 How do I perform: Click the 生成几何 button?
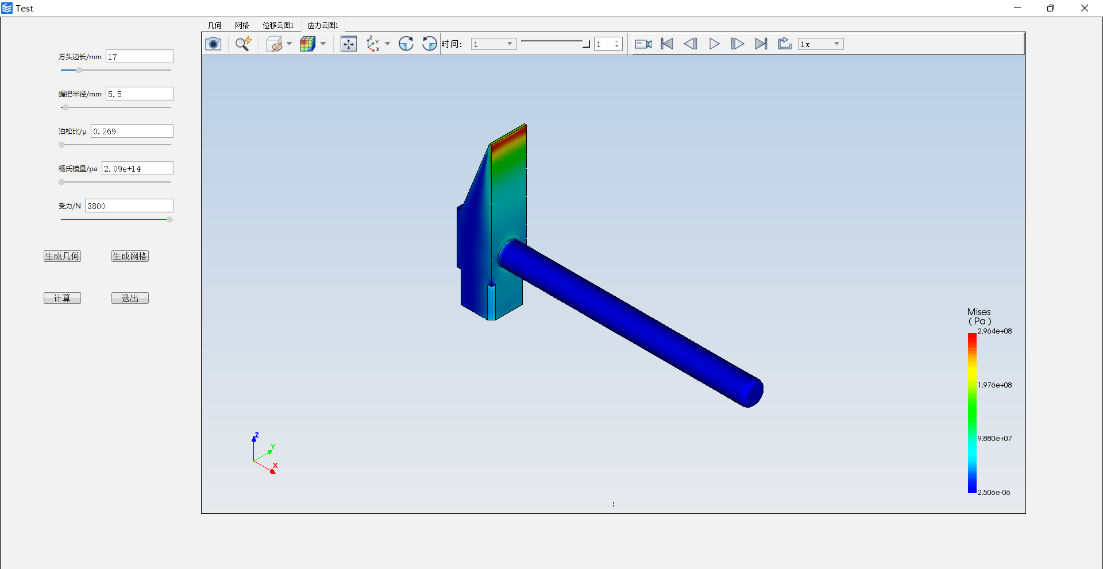click(x=62, y=256)
